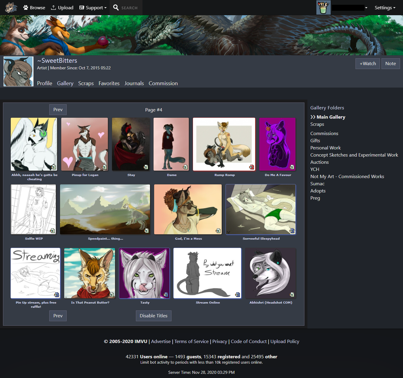
Task: Click the search magnifier icon
Action: pyautogui.click(x=116, y=7)
